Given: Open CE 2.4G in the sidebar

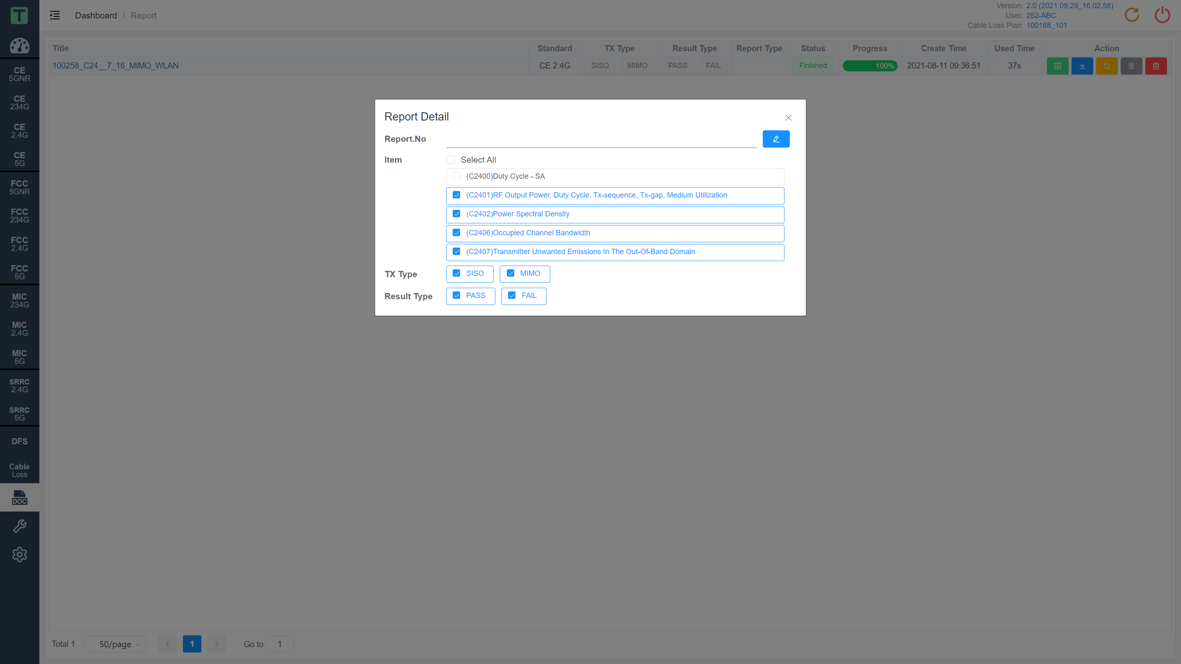Looking at the screenshot, I should (x=19, y=131).
